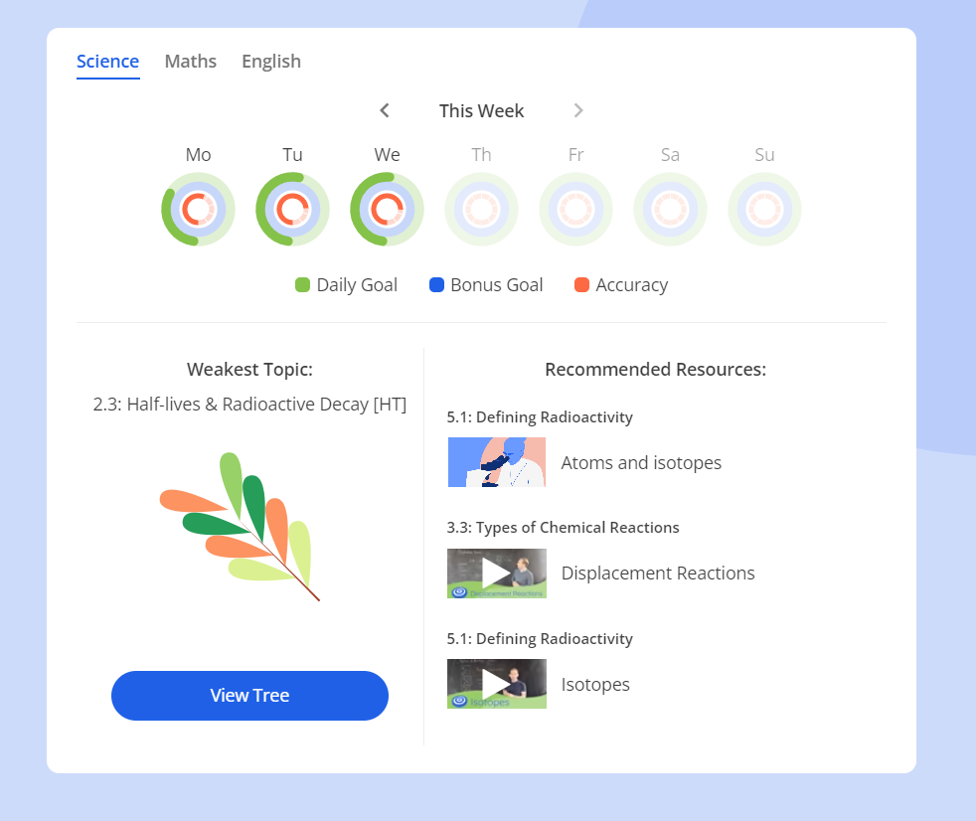
Task: Select Thursday's progress ring
Action: pyautogui.click(x=481, y=209)
